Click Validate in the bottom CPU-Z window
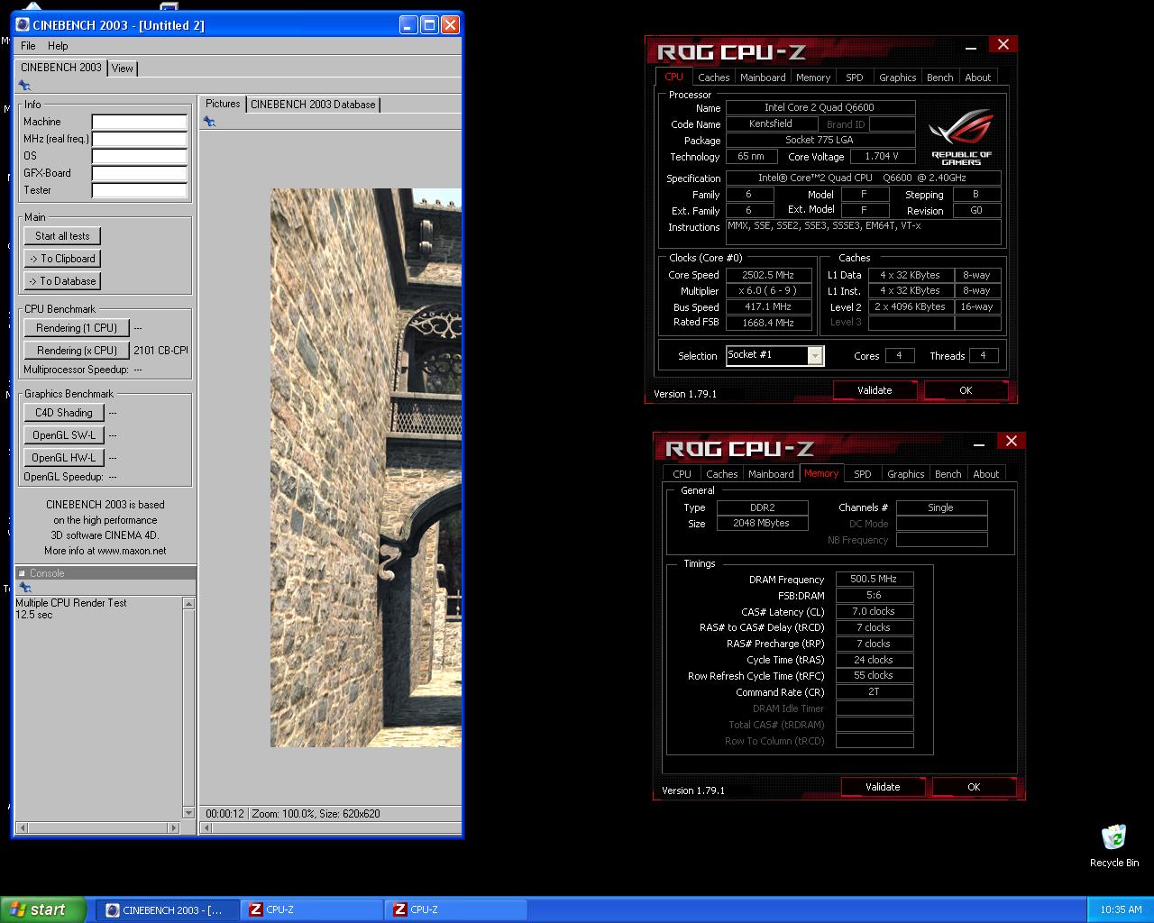The height and width of the screenshot is (923, 1154). pyautogui.click(x=883, y=787)
